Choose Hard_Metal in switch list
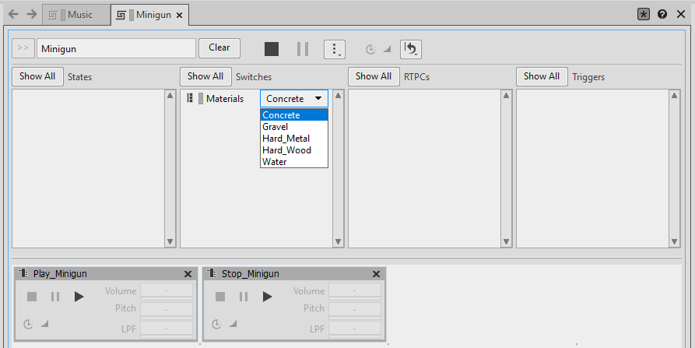 coord(286,139)
